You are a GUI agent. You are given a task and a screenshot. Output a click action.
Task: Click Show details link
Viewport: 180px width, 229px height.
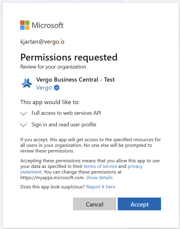pyautogui.click(x=99, y=177)
